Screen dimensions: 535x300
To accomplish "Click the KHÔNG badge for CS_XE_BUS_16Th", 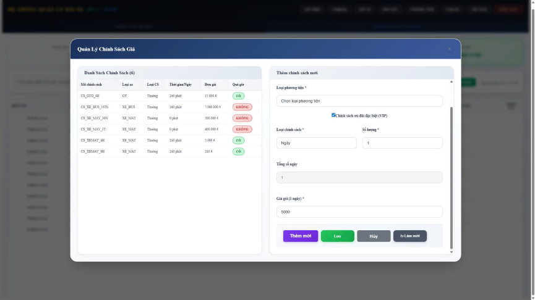I will pos(242,107).
